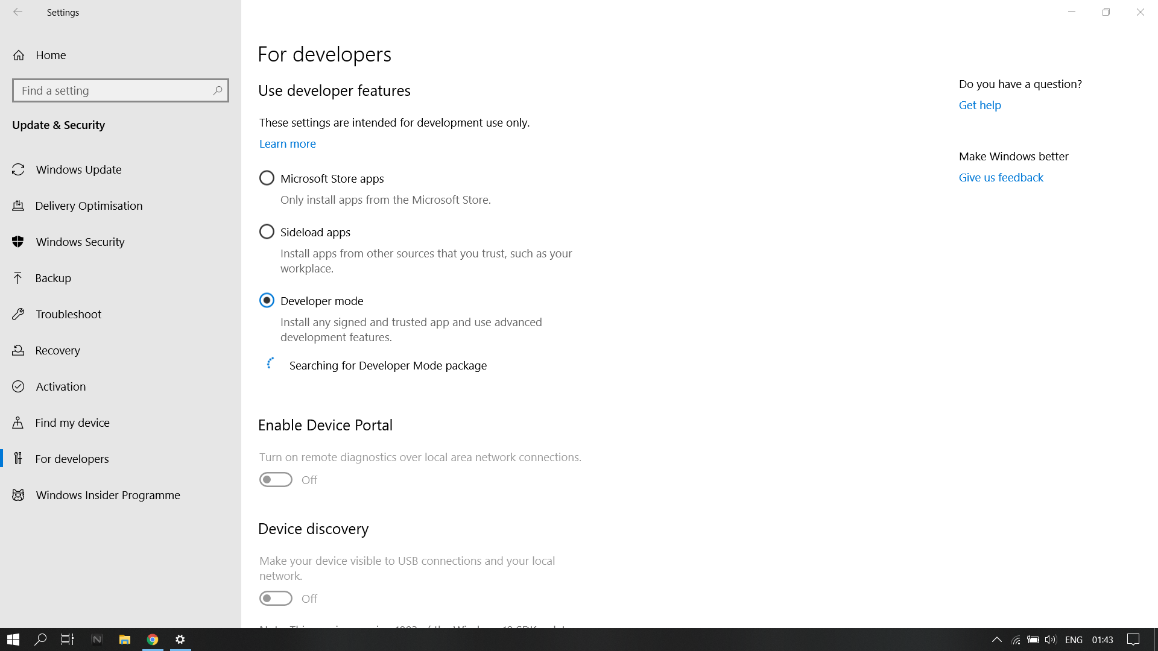1158x651 pixels.
Task: Go to Windows Security section
Action: pos(121,242)
